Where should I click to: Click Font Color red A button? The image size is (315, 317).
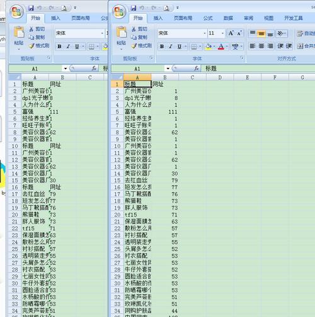pos(221,47)
